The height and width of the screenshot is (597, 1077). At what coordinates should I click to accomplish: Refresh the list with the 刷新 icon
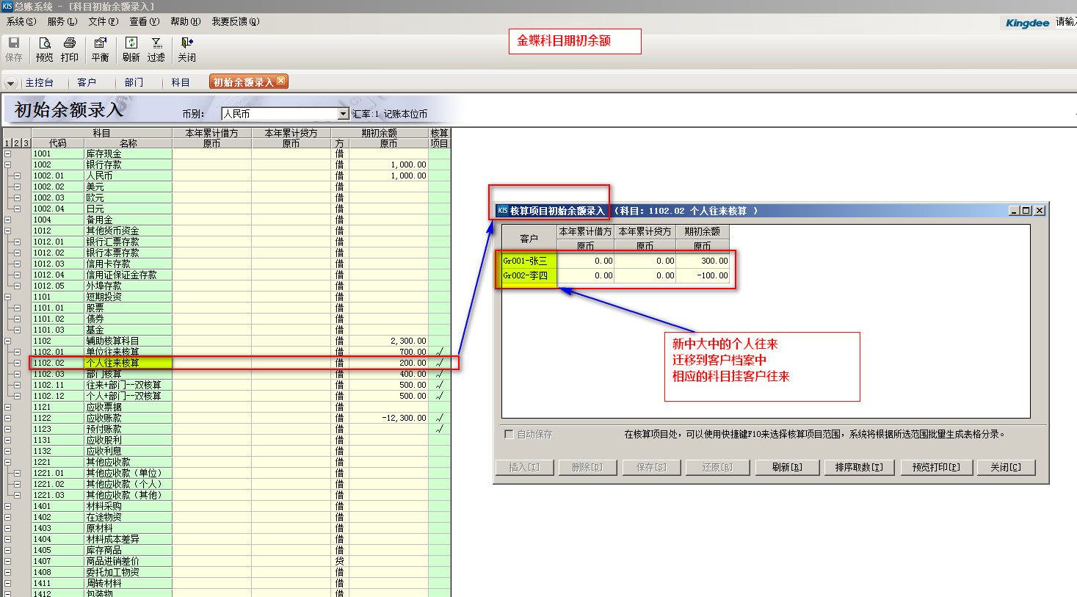point(131,48)
